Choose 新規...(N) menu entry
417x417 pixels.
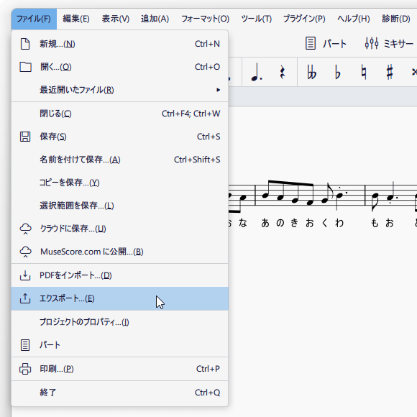pos(119,44)
